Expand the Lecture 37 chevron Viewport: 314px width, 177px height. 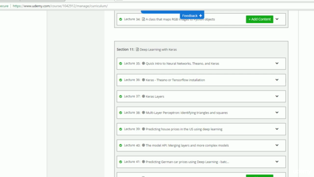(x=277, y=96)
